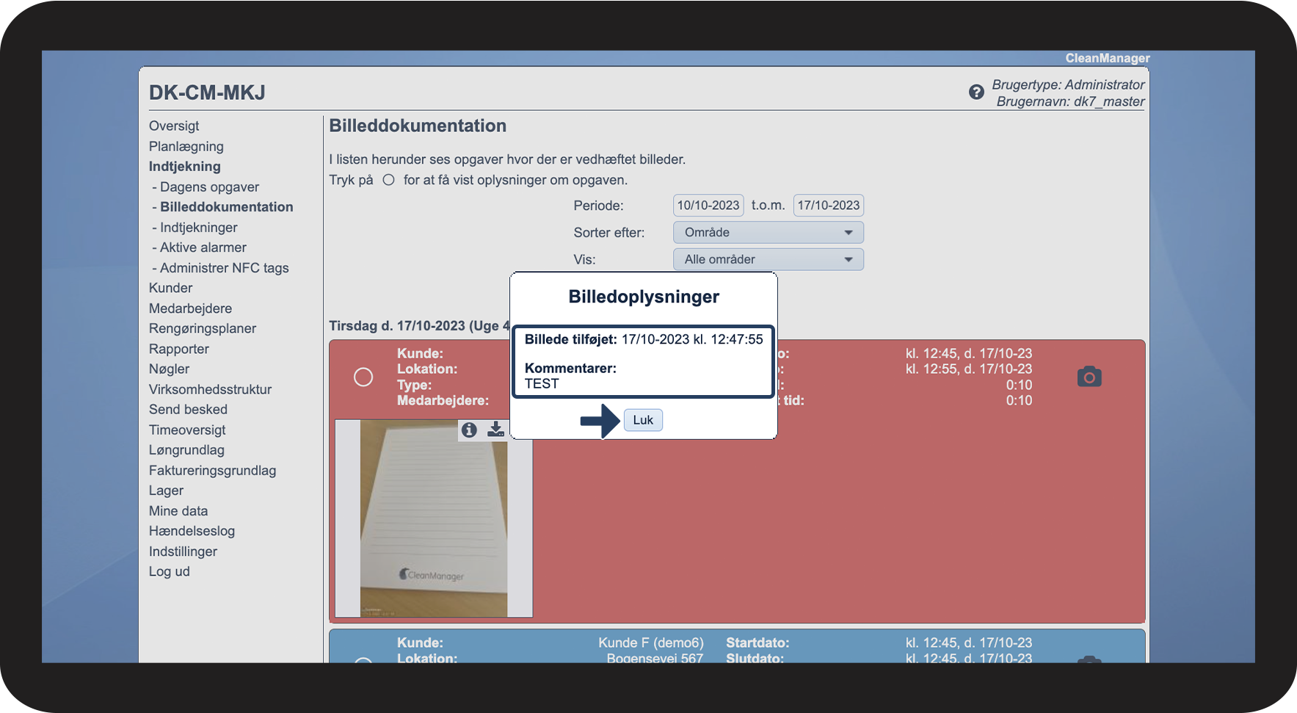Click the start date field 10/10-2023

click(x=708, y=205)
